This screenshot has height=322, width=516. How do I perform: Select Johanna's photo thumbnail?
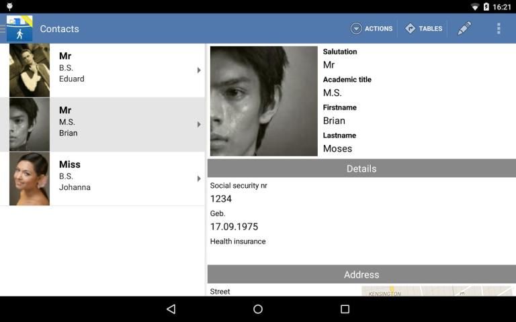tap(30, 178)
